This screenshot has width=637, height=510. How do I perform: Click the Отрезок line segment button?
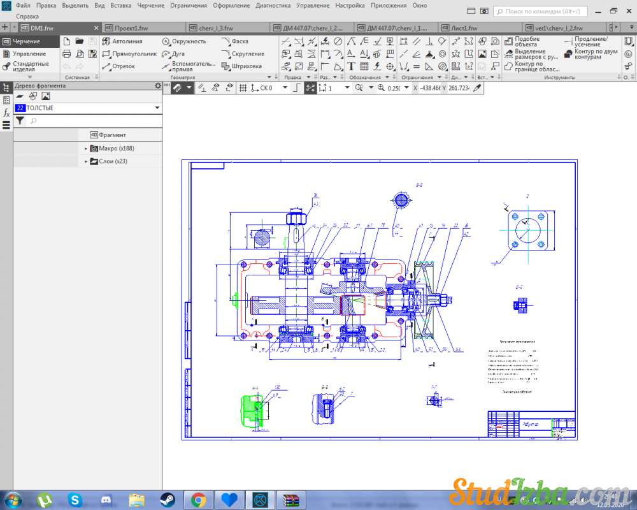click(x=123, y=66)
